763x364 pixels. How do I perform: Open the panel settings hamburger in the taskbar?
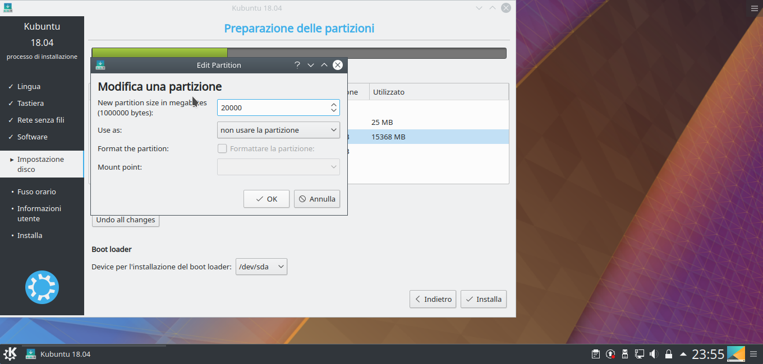click(x=753, y=354)
